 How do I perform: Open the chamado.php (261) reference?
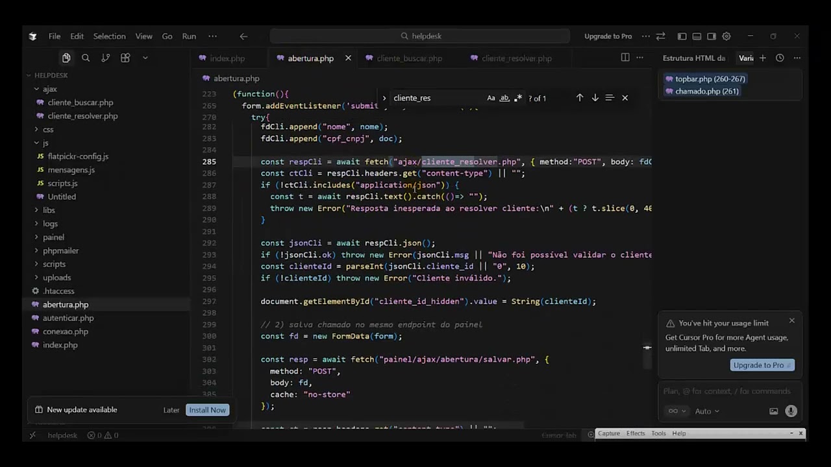[701, 91]
